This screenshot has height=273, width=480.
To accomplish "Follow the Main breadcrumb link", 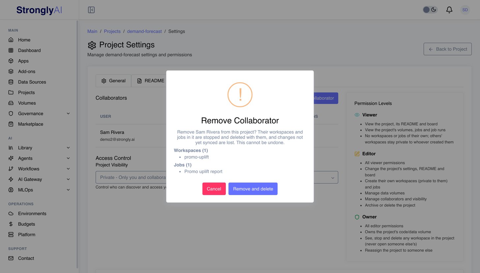I will click(92, 31).
